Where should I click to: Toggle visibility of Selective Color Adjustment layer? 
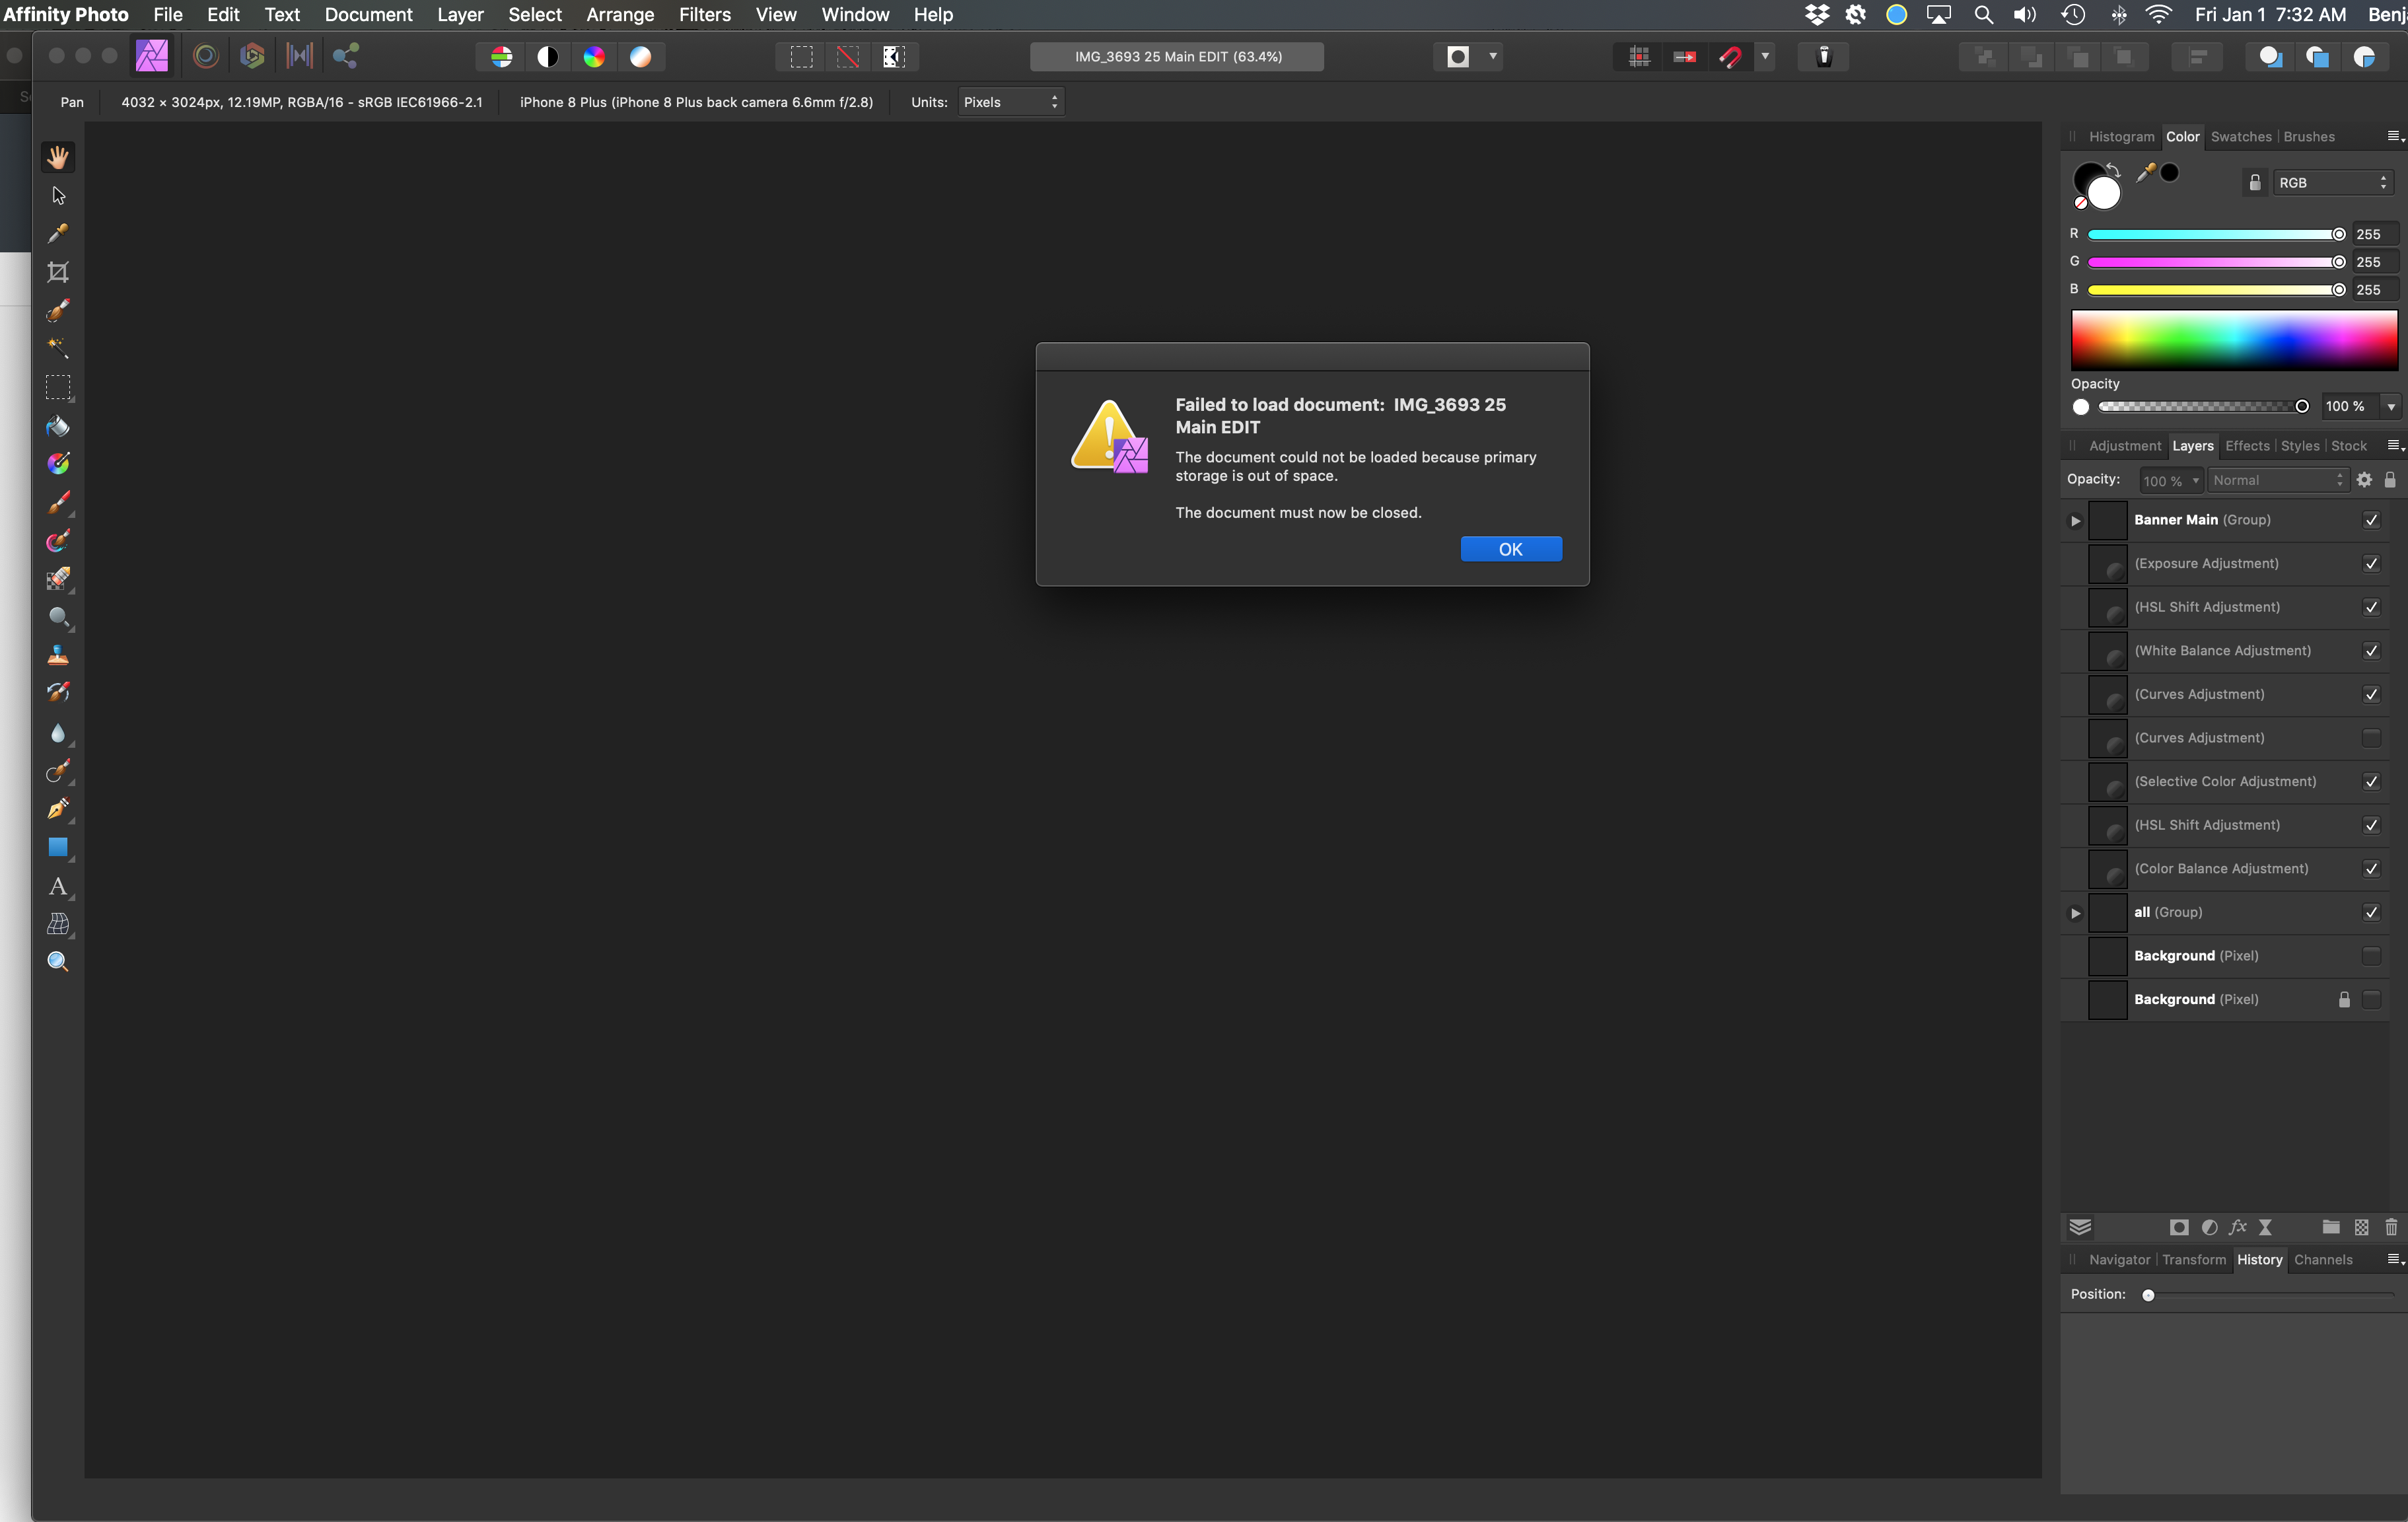[2371, 782]
